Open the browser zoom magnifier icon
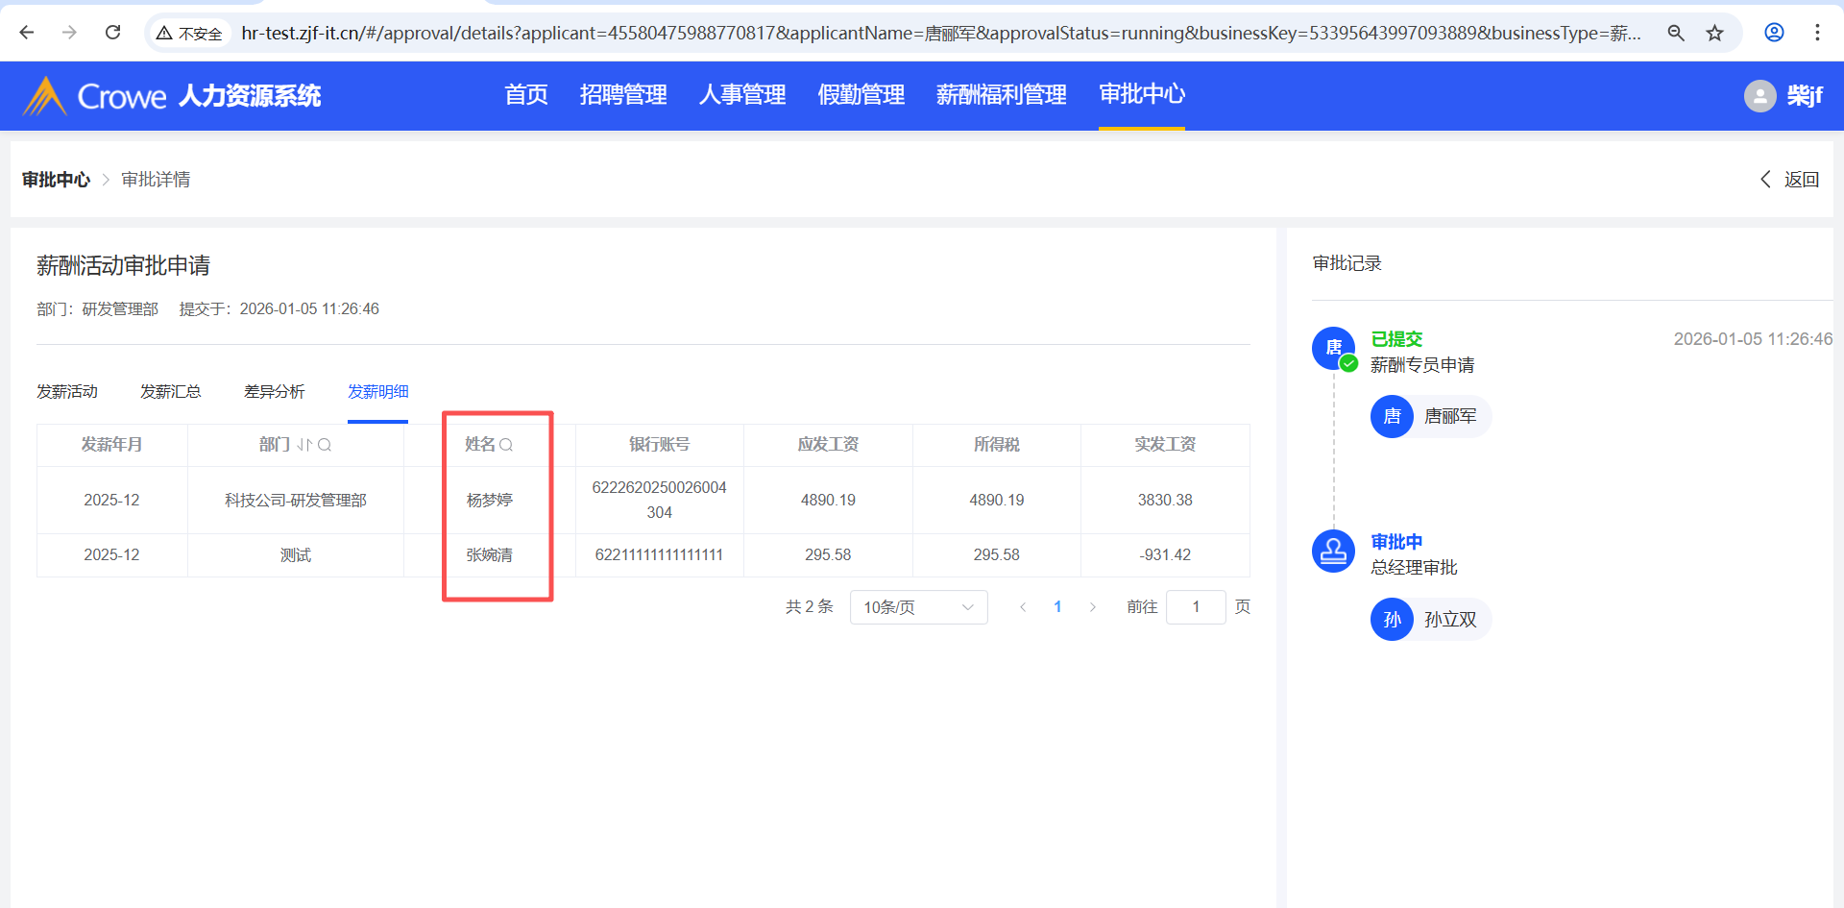 pos(1676,33)
